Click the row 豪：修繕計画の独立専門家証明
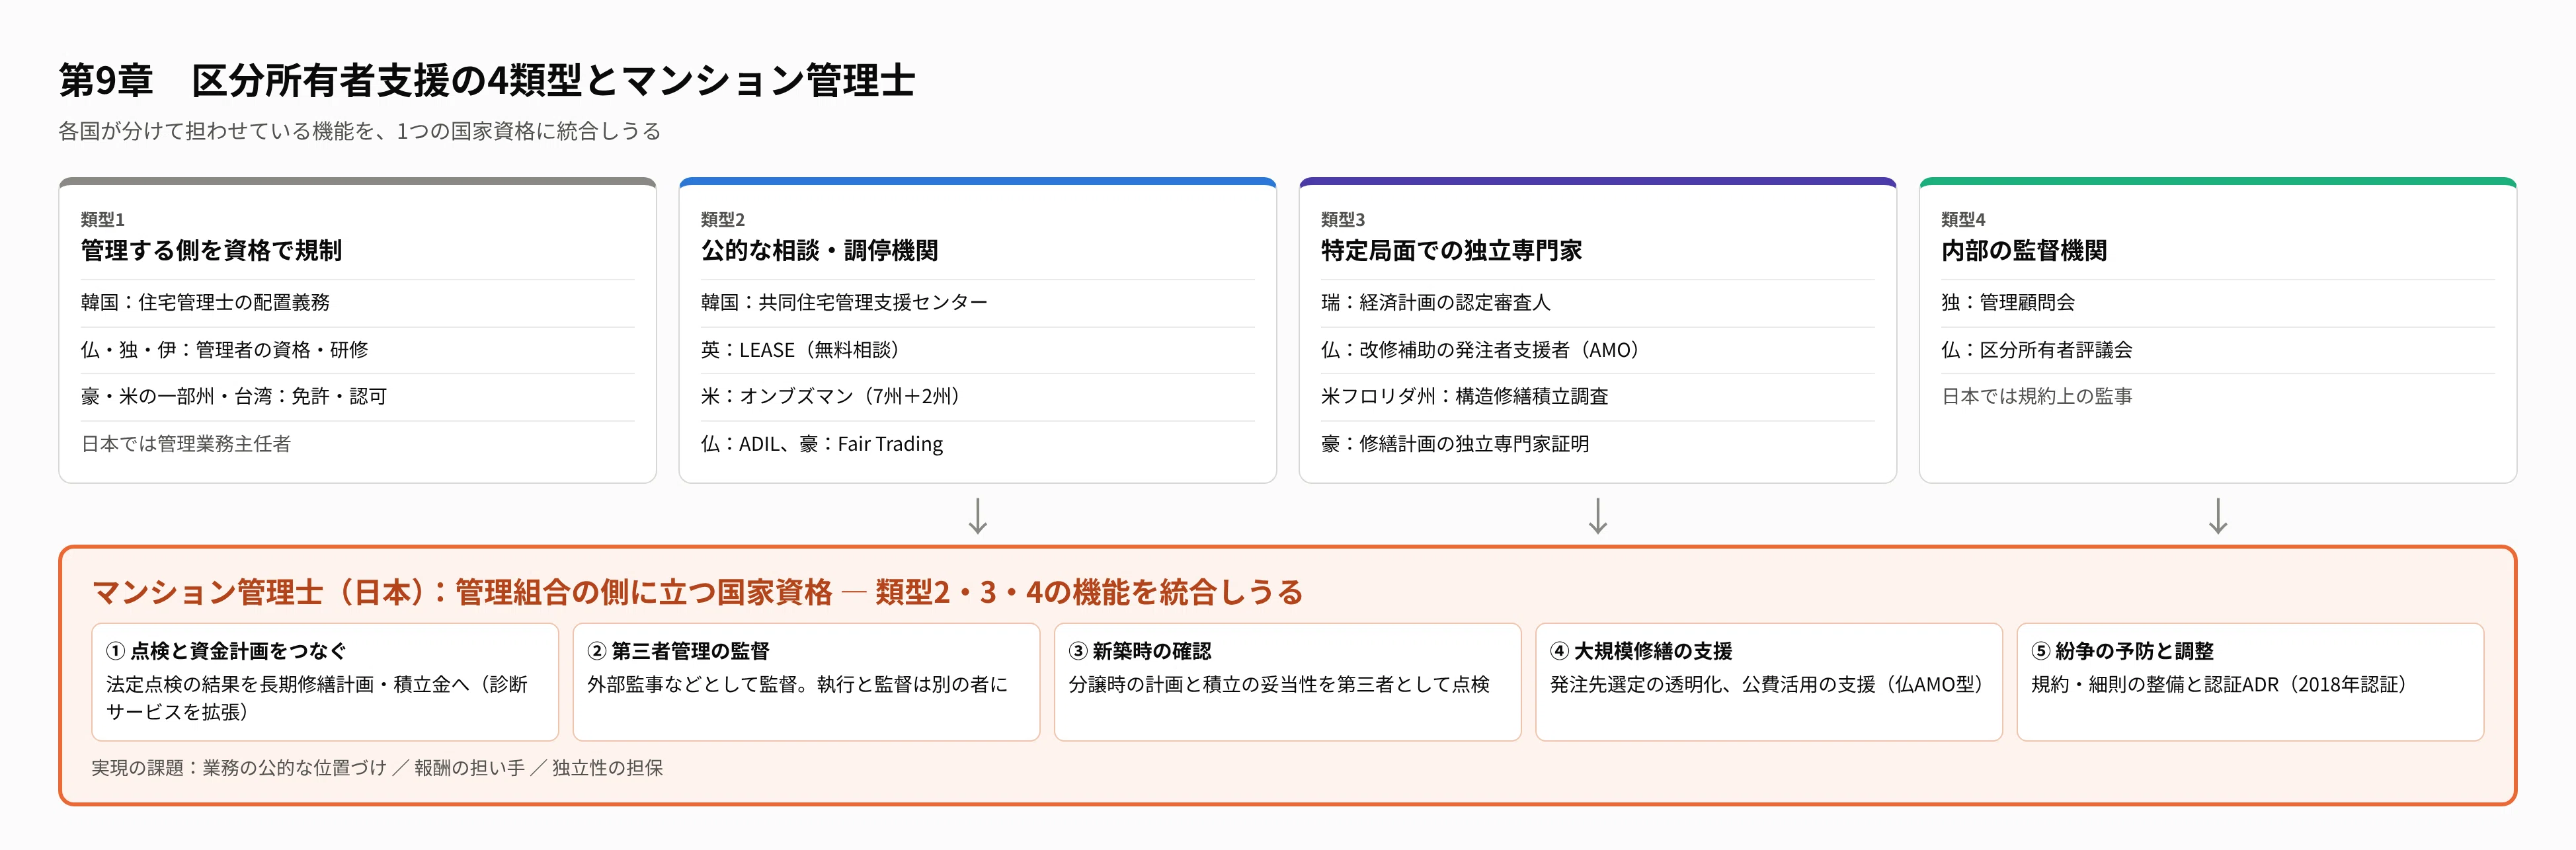This screenshot has width=2576, height=850. pyautogui.click(x=1597, y=443)
